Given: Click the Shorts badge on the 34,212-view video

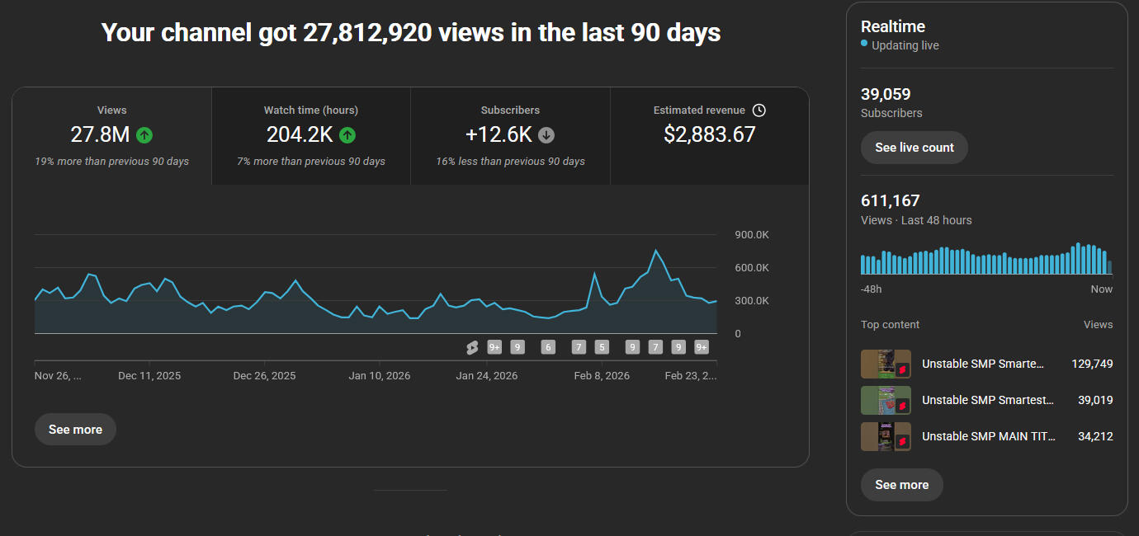Looking at the screenshot, I should click(x=903, y=442).
